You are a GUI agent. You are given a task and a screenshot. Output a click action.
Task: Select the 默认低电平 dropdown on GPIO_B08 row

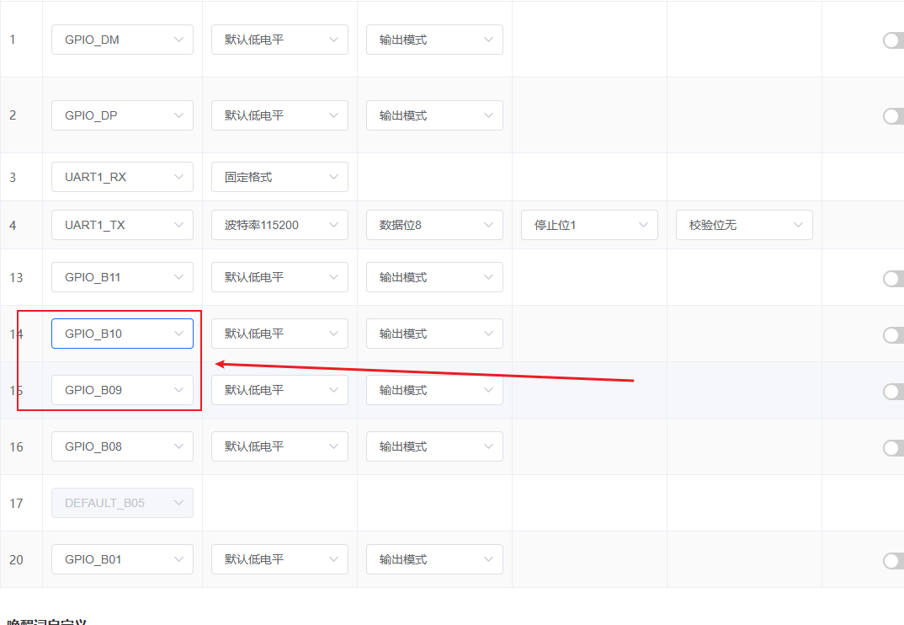click(x=279, y=446)
